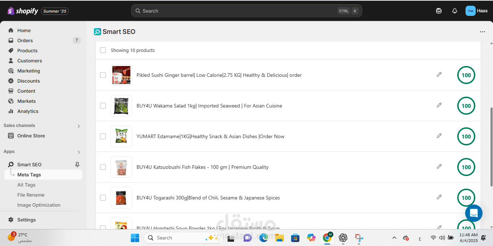Screen dimensions: 493x246
Task: Check the Pikled Sushi Ginger barrel row
Action: point(103,75)
